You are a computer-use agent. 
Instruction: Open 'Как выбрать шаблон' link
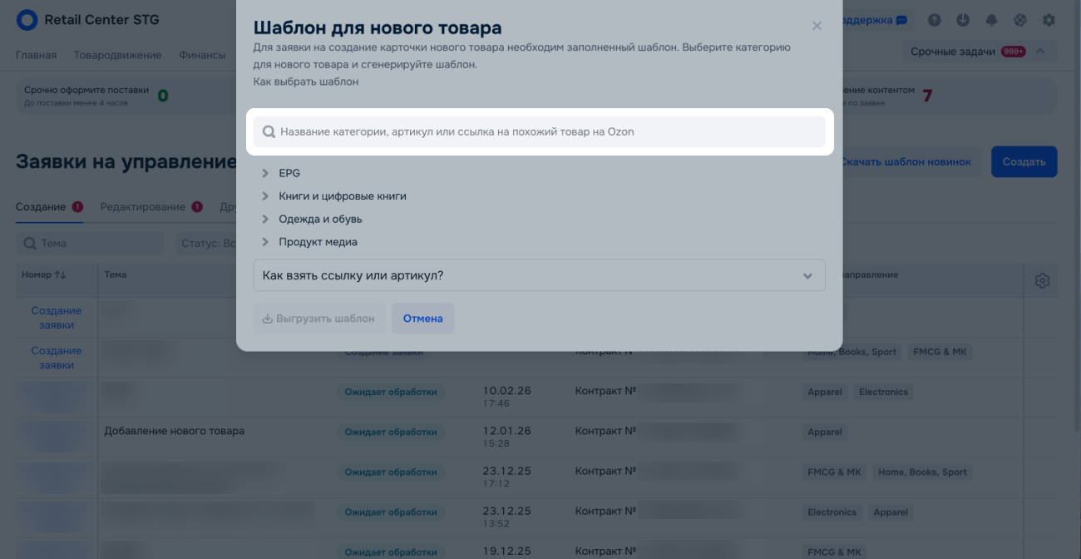(x=306, y=82)
